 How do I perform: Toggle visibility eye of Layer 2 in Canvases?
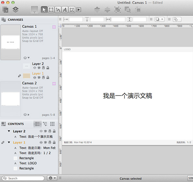[39, 68]
